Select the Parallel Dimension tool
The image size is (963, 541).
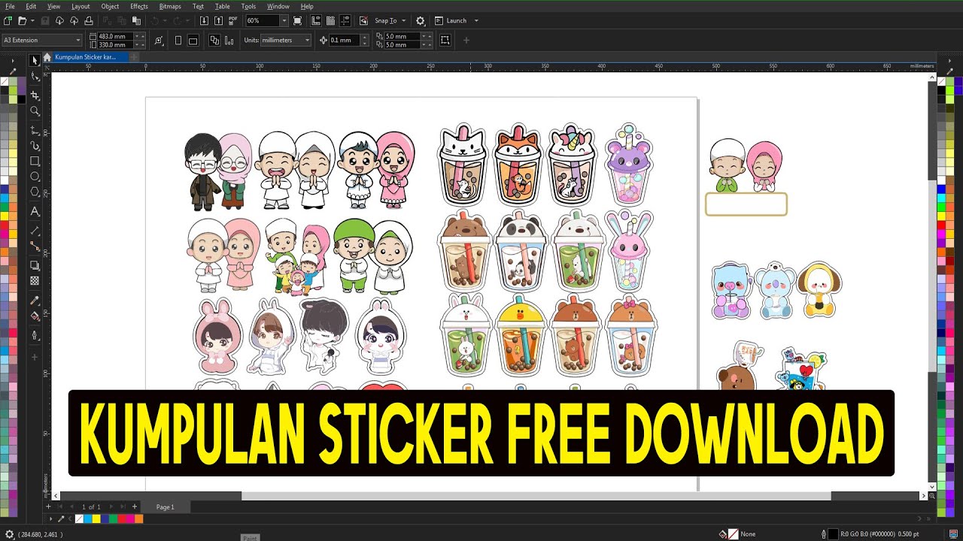[35, 231]
